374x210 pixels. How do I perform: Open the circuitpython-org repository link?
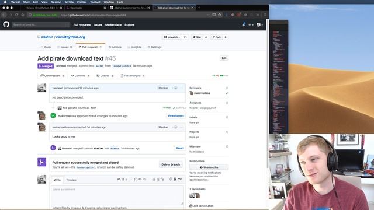tap(70, 37)
